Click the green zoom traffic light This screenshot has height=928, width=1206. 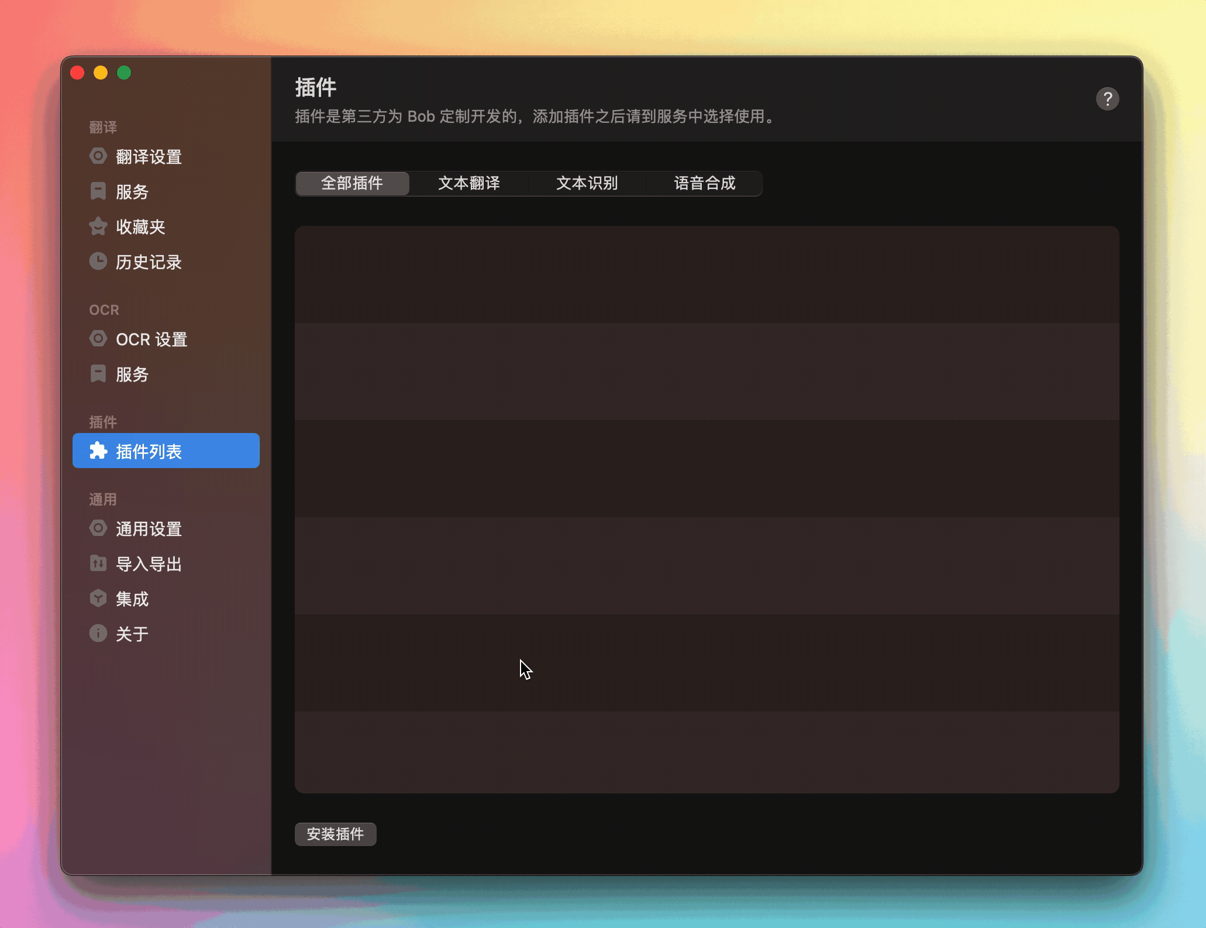coord(123,73)
